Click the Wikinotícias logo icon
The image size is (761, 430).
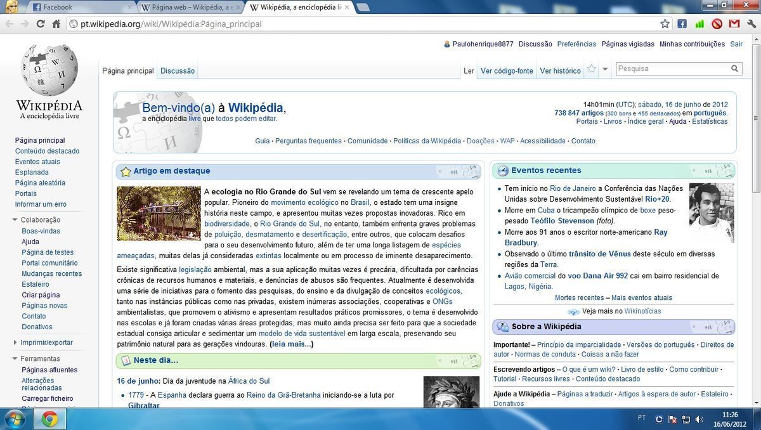point(573,311)
